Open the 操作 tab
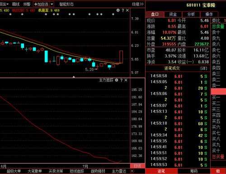Image resolution: width=226 pixels, height=174 pixels. coord(209,14)
